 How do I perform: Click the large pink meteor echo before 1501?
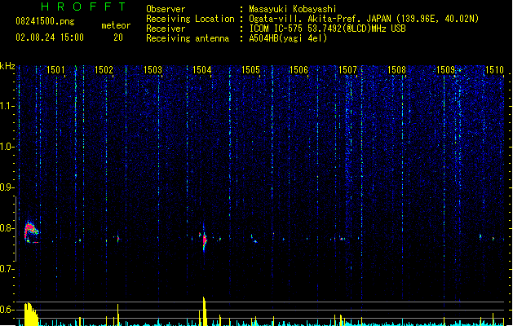[31, 231]
